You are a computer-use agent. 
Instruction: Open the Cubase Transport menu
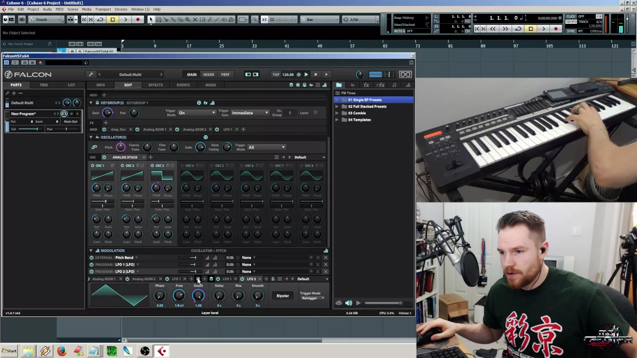coord(103,9)
